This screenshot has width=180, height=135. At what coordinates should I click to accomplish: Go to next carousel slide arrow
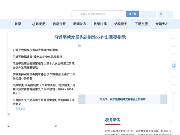point(164,99)
